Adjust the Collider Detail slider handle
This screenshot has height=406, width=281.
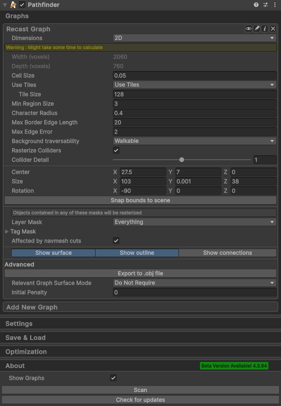click(x=182, y=160)
